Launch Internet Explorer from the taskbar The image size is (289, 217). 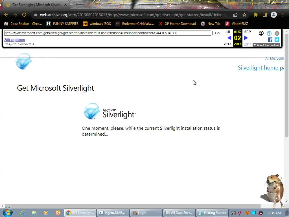coord(22,213)
